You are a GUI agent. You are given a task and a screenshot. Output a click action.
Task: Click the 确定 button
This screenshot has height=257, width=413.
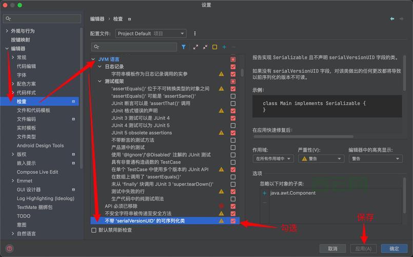pyautogui.click(x=395, y=249)
